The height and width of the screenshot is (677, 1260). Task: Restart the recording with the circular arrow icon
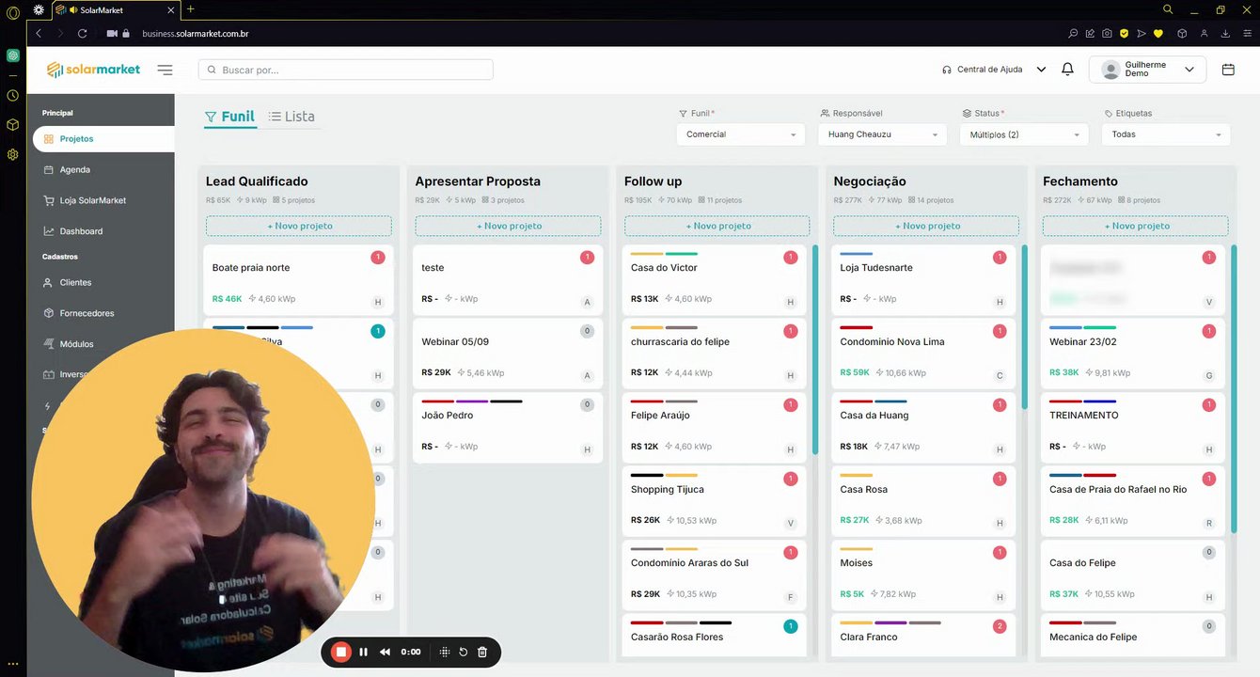tap(464, 652)
